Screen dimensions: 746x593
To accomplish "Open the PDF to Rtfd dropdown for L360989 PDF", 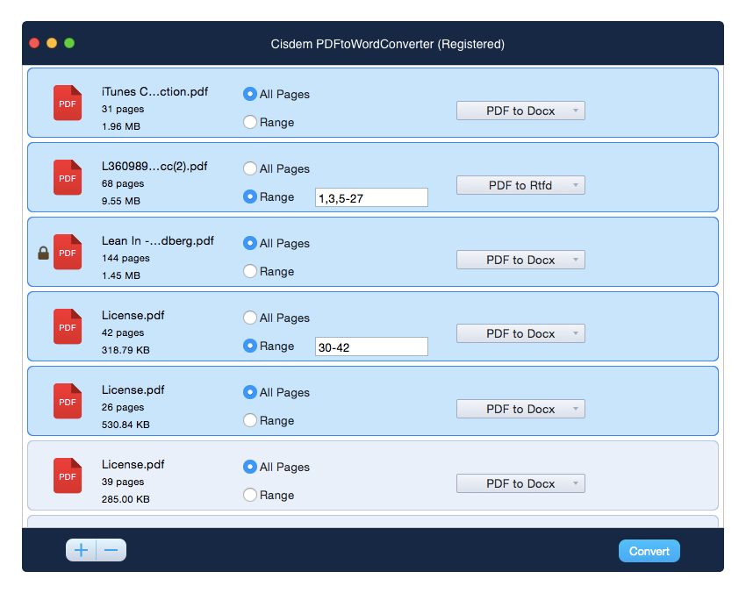I will click(x=520, y=185).
